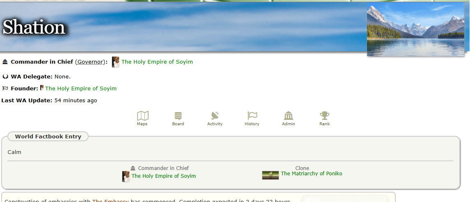The height and width of the screenshot is (202, 470).
Task: Click the mountain lake banner image
Action: click(x=415, y=30)
